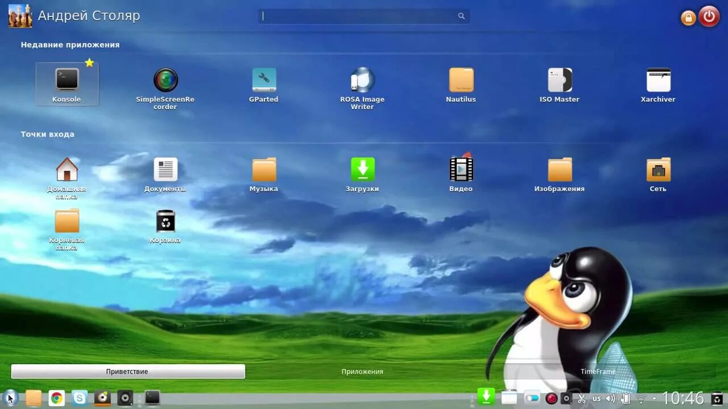Open the file manager from taskbar
Screen dimensions: 728x409
click(34, 398)
